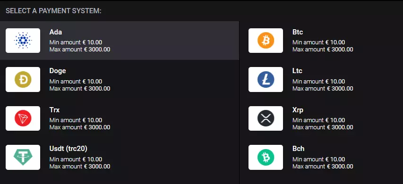Select the Ada payment option title
Viewport: 403px width, 184px height.
coord(56,32)
